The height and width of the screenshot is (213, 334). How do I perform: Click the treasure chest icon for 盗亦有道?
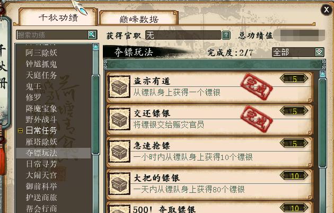click(x=119, y=87)
